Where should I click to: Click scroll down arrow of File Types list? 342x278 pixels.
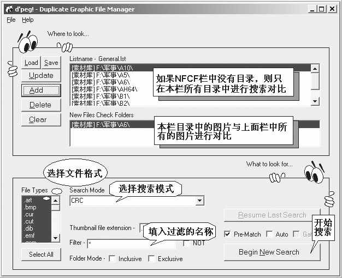[x=55, y=238]
